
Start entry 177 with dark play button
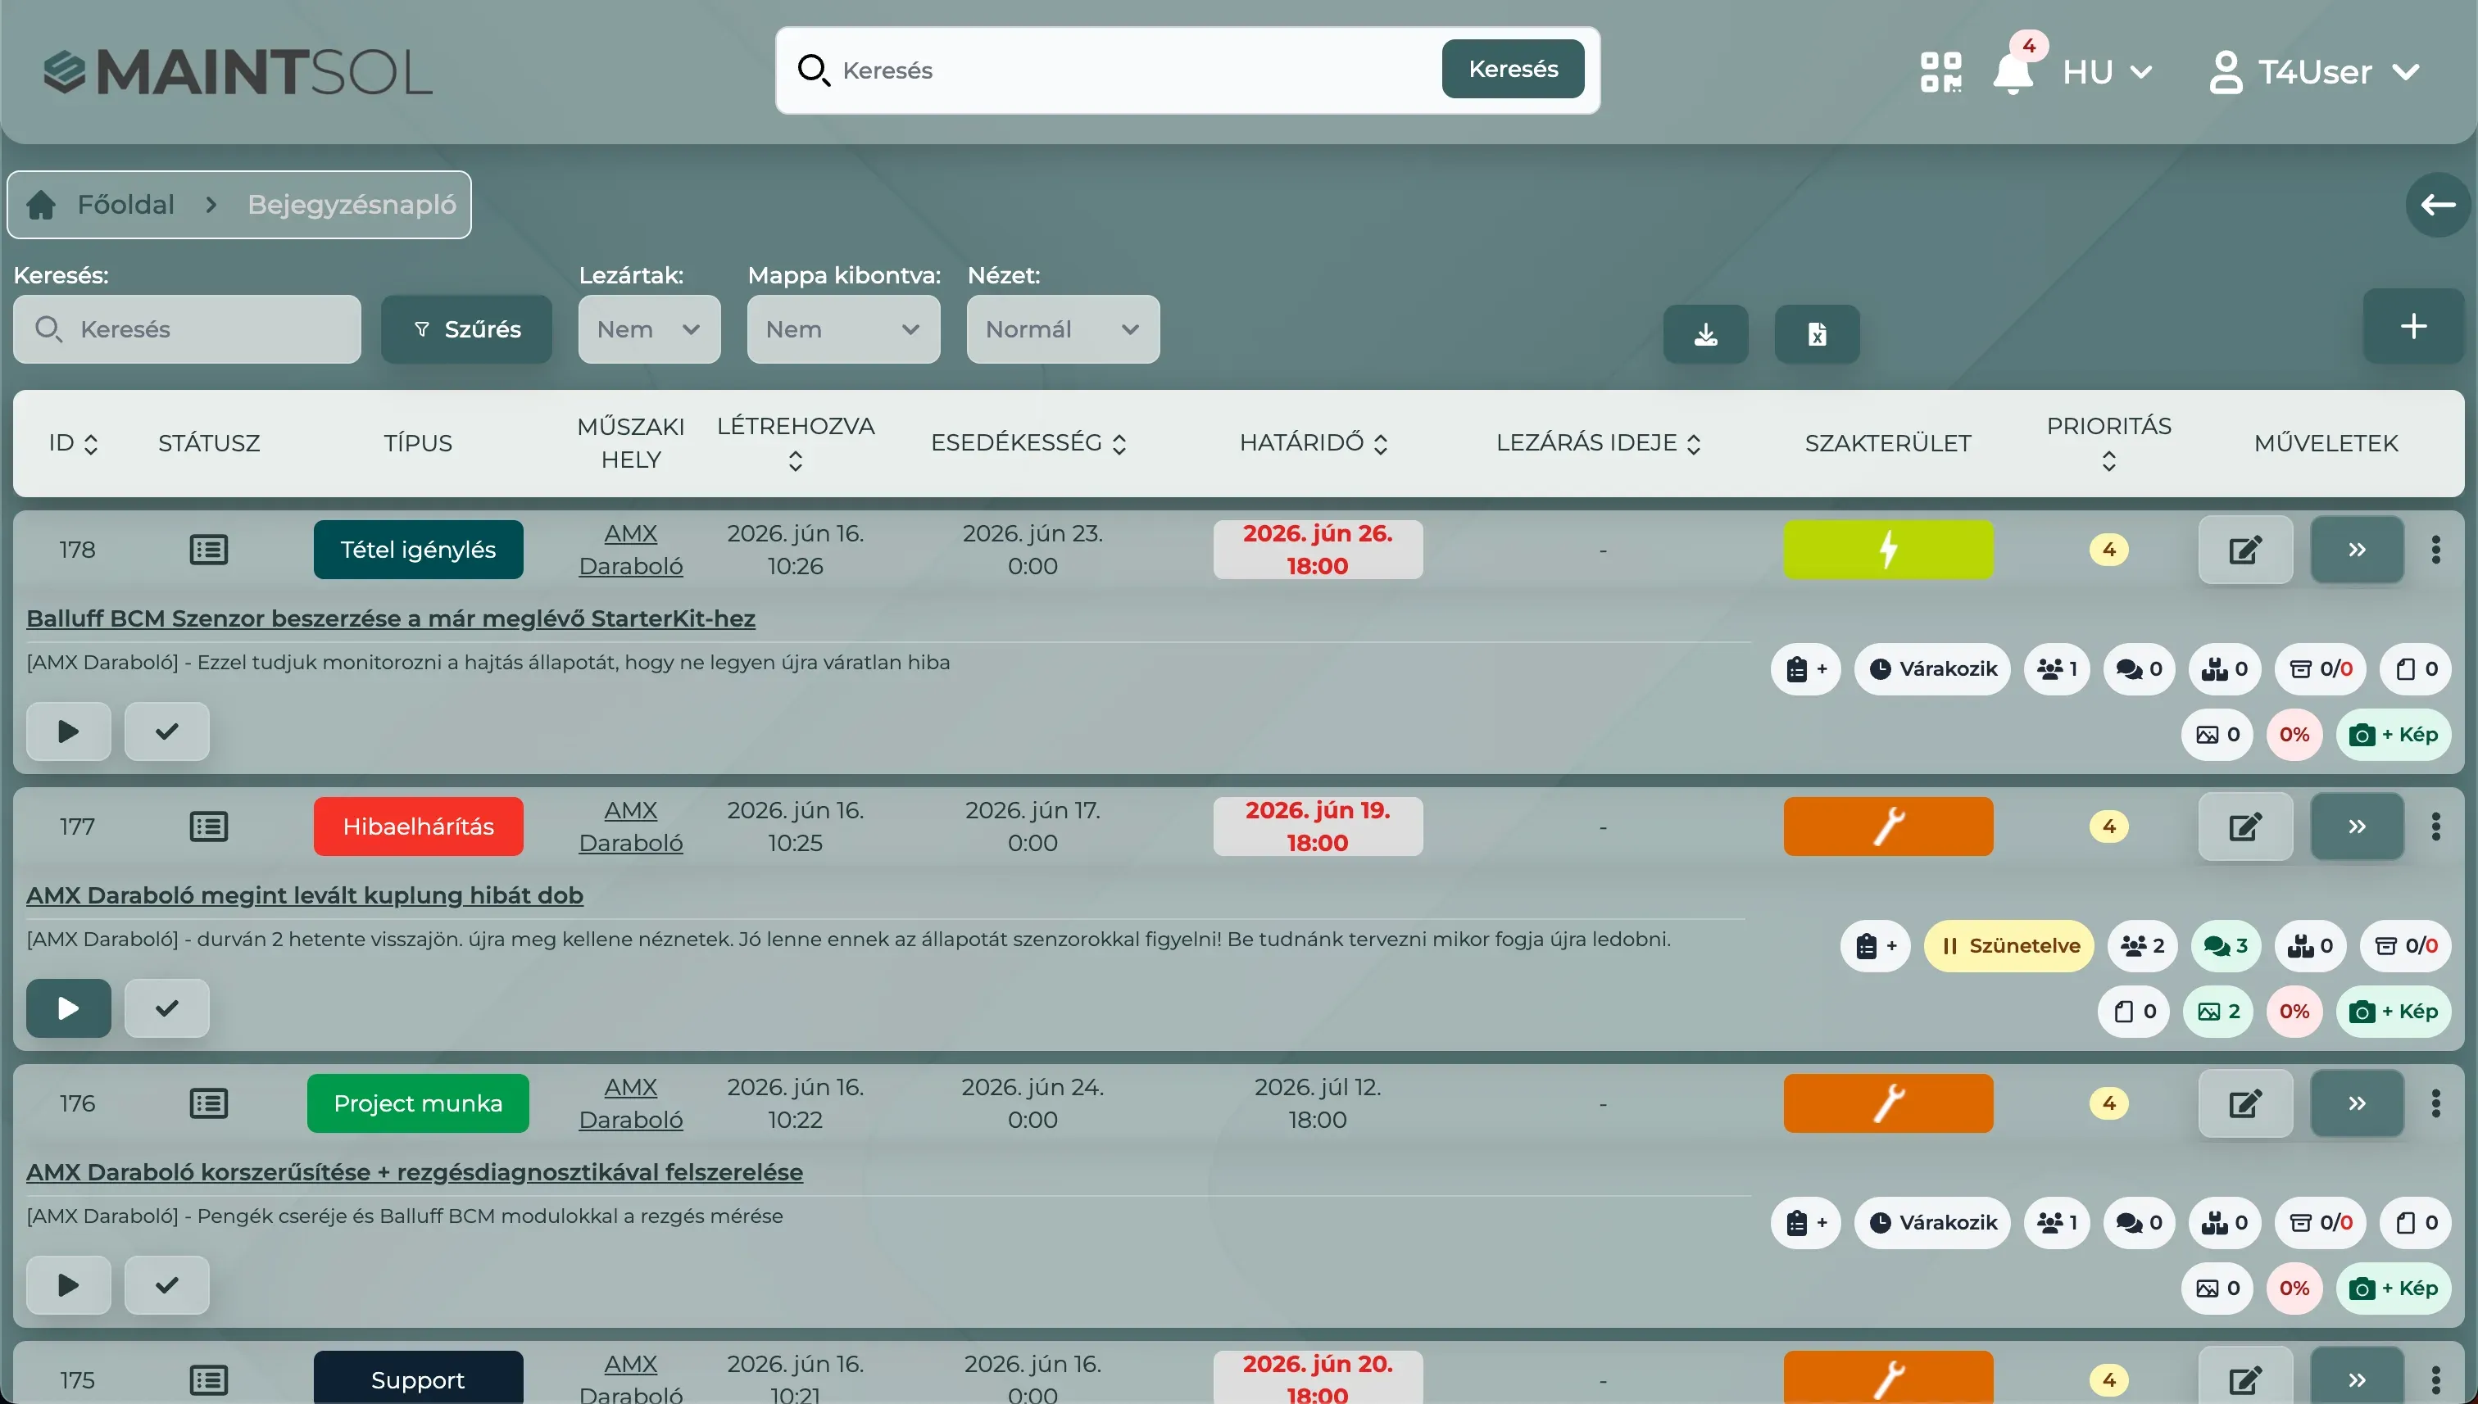pos(69,1008)
